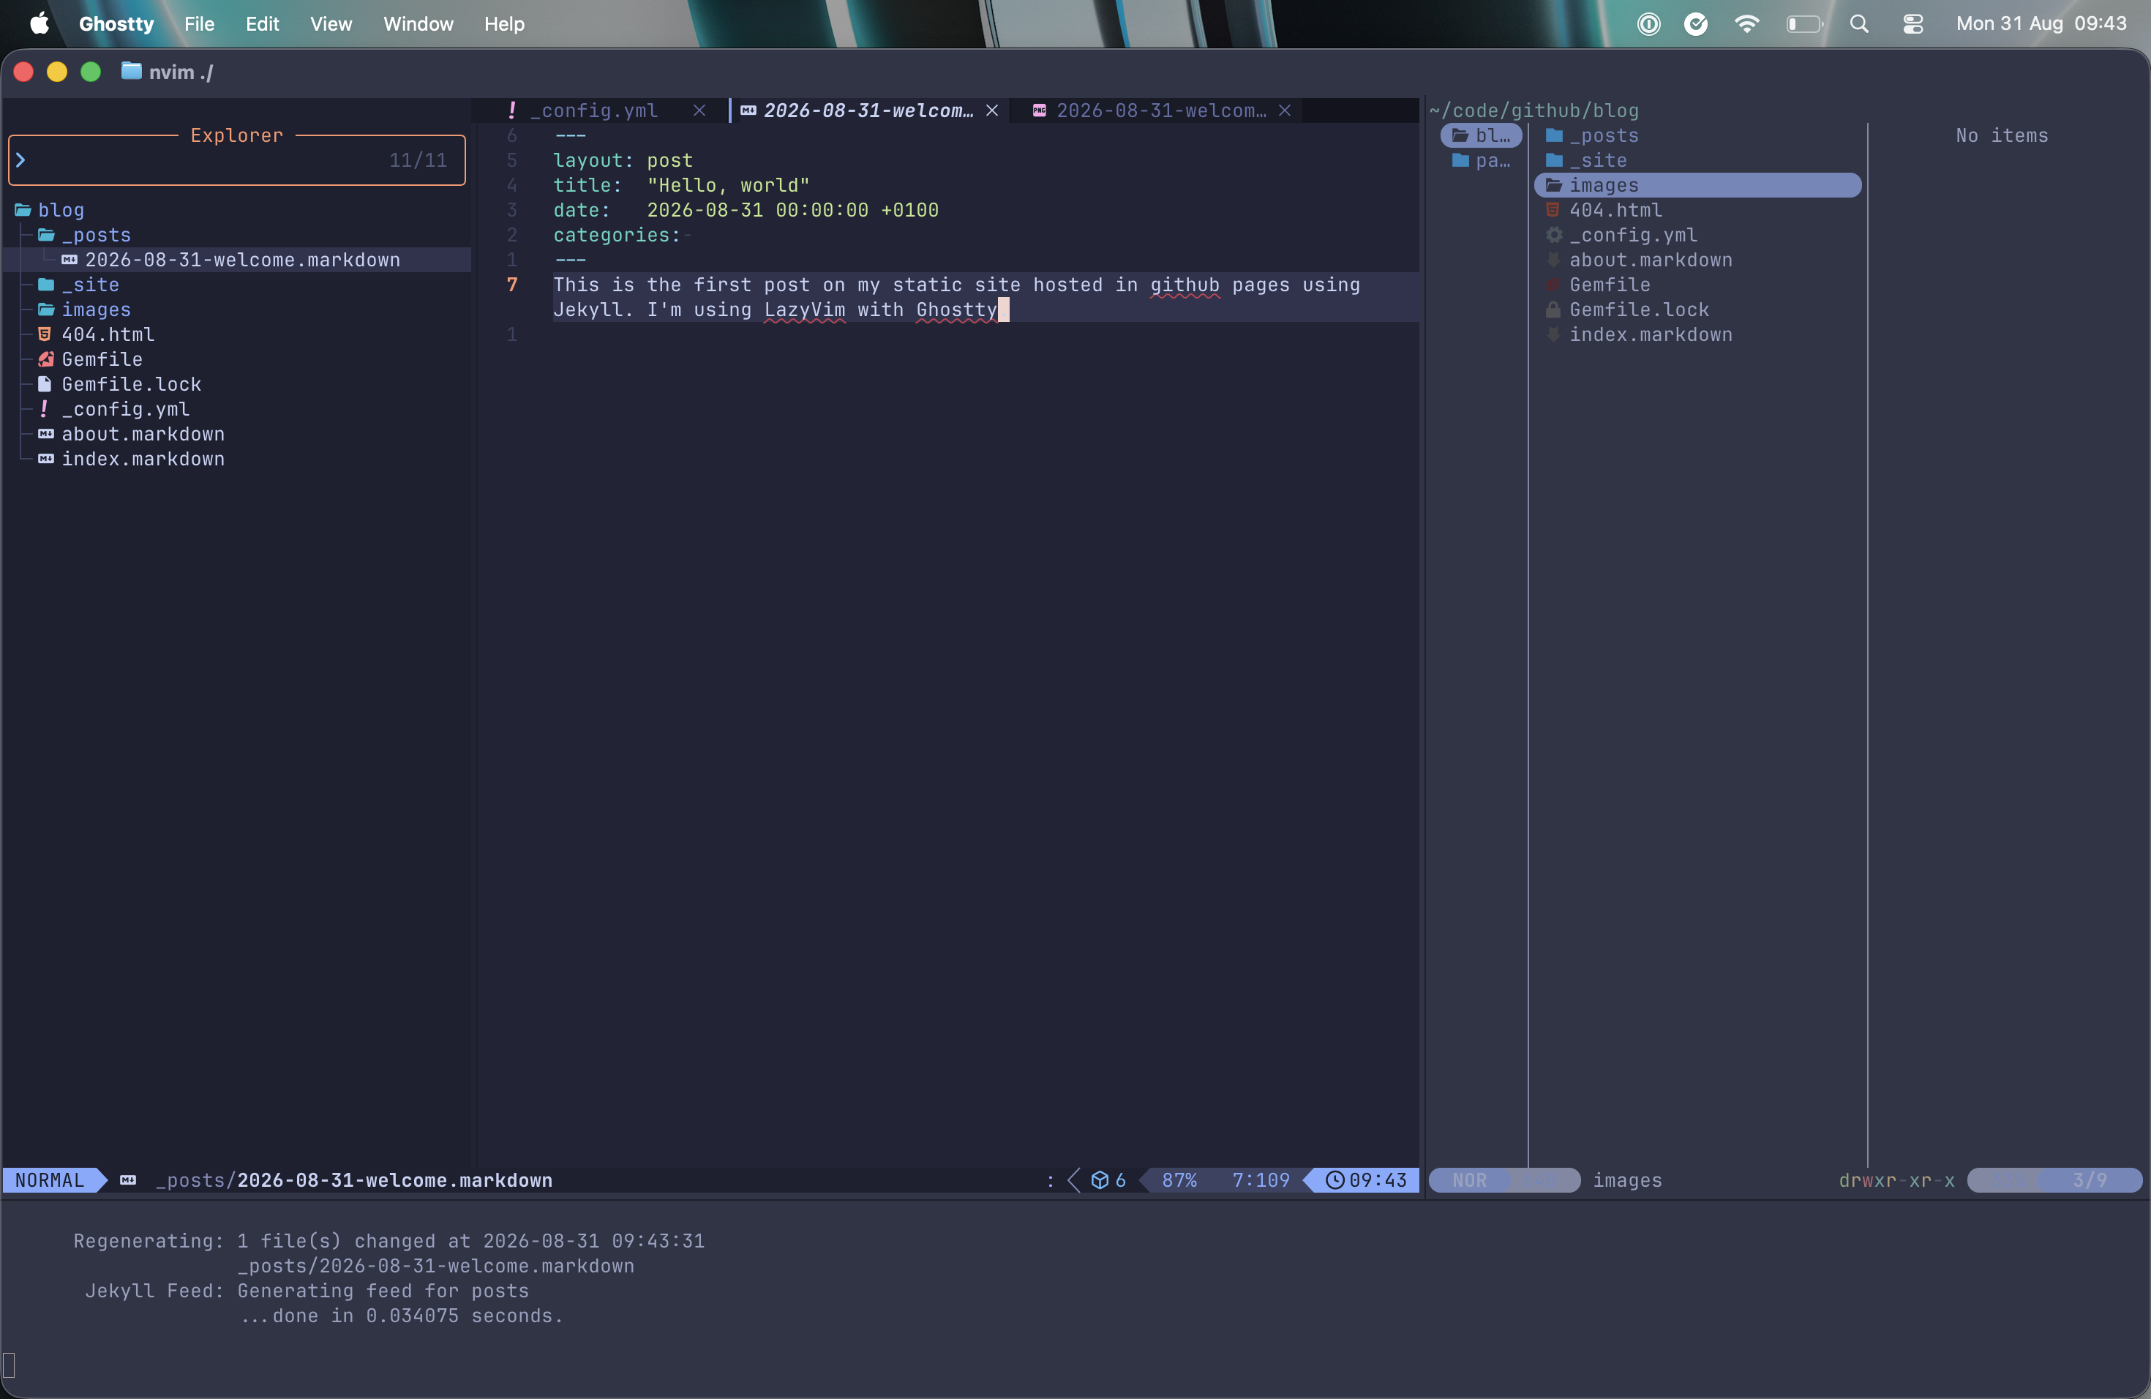Click the HTML5 icon beside 404.html in the right file pane

point(1553,211)
